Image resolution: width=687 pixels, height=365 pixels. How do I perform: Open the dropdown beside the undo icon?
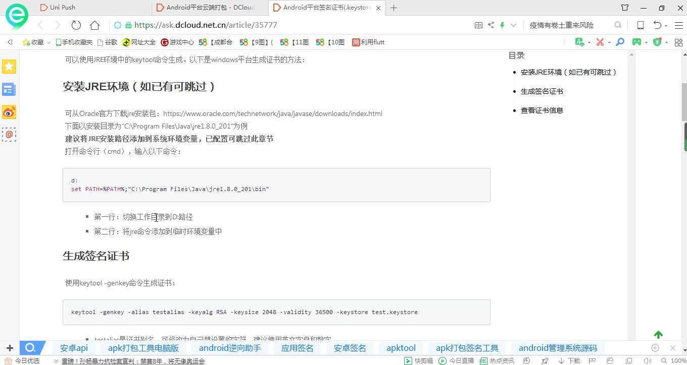666,26
